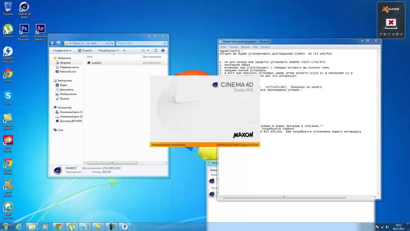Toggle the Explorer preview pane button
410x231 pixels.
155,50
